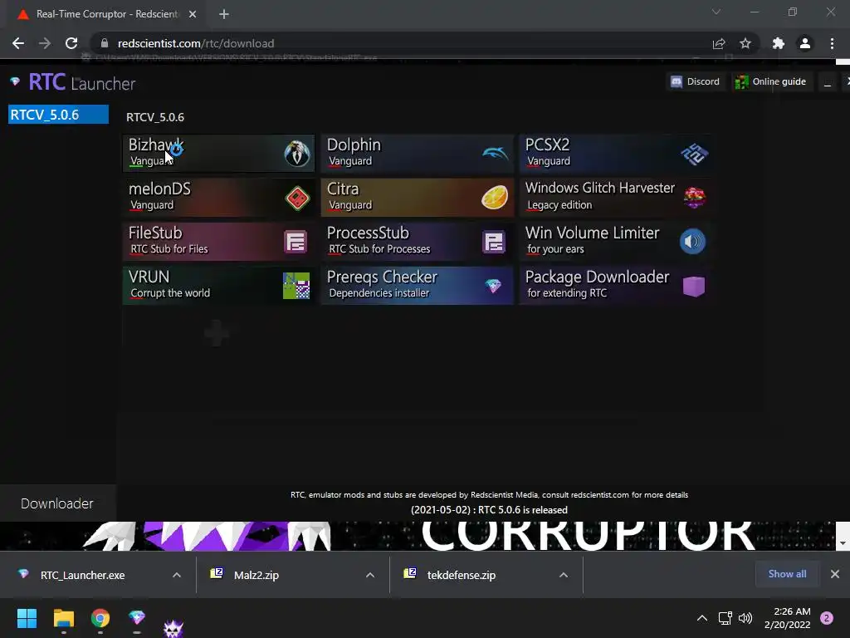Minimize the RTC Launcher window
Viewport: 850px width, 638px height.
tap(828, 82)
